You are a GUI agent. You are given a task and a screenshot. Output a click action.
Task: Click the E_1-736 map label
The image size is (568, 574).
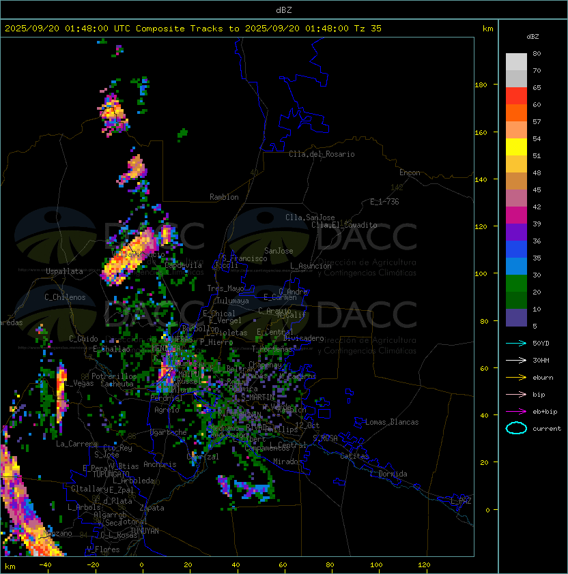384,202
